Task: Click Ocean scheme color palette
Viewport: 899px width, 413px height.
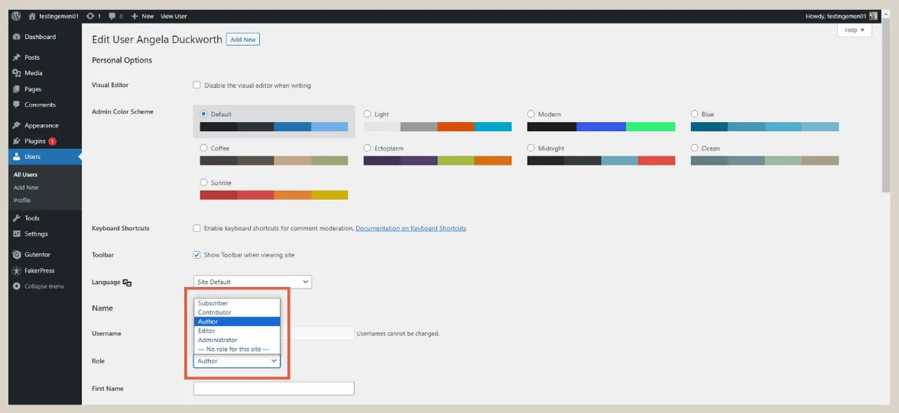Action: click(x=764, y=161)
